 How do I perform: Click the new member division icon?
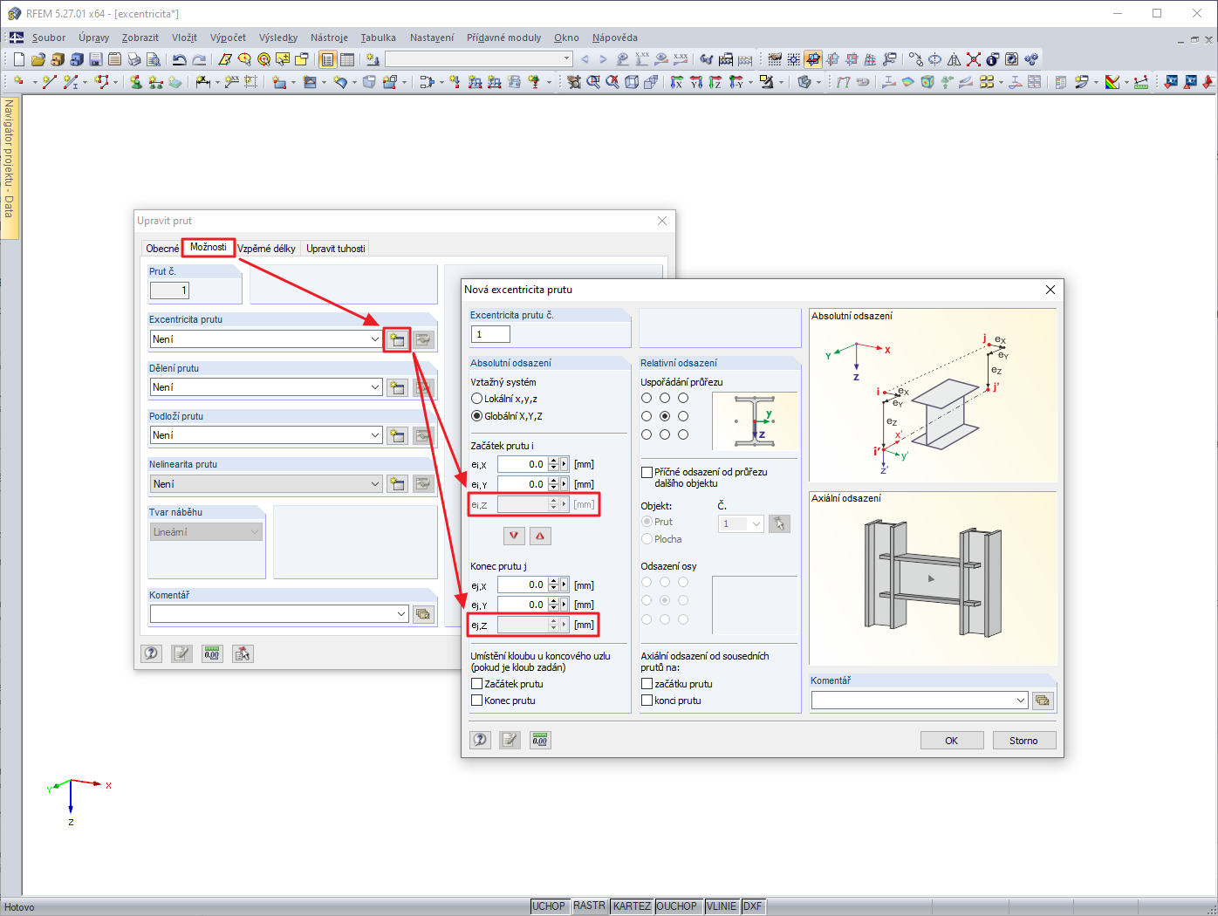click(x=397, y=387)
